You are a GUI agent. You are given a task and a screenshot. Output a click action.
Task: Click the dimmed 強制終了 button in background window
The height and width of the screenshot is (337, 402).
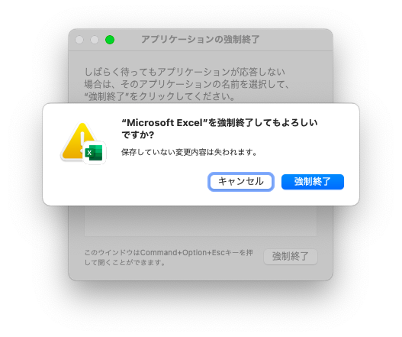291,256
